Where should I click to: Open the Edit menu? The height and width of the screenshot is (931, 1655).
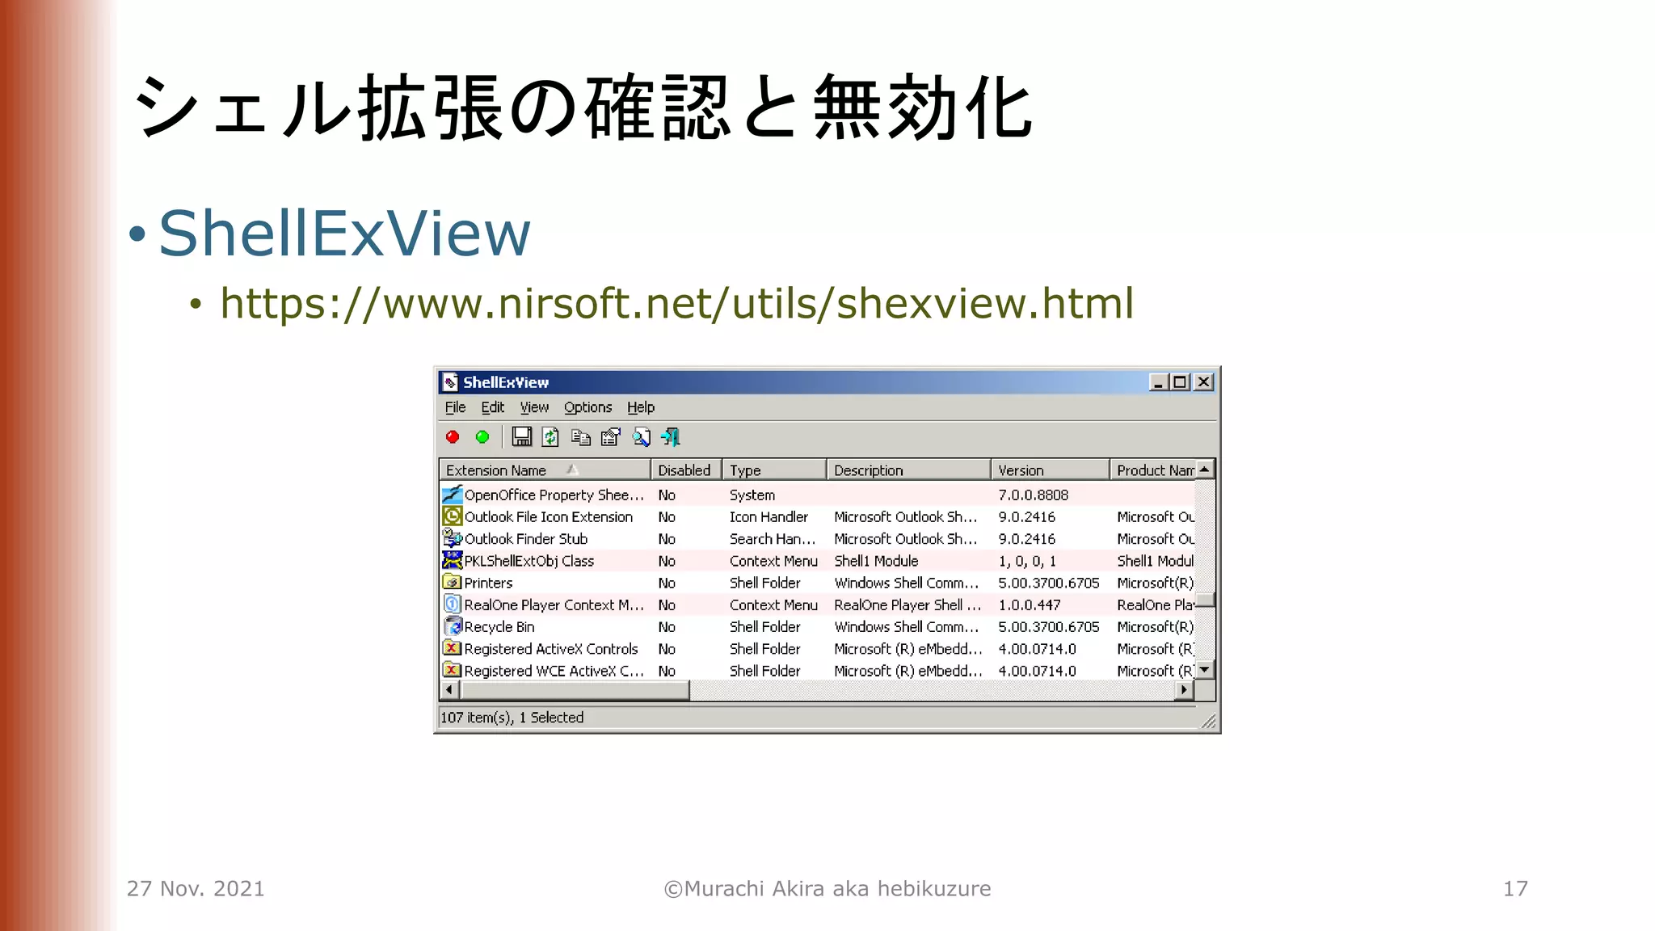[493, 407]
